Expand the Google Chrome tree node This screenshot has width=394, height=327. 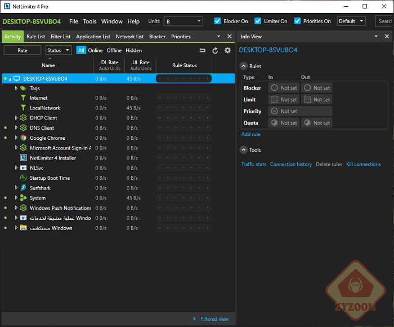click(16, 138)
